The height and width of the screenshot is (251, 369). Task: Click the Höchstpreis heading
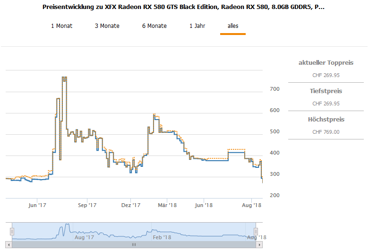click(x=326, y=120)
